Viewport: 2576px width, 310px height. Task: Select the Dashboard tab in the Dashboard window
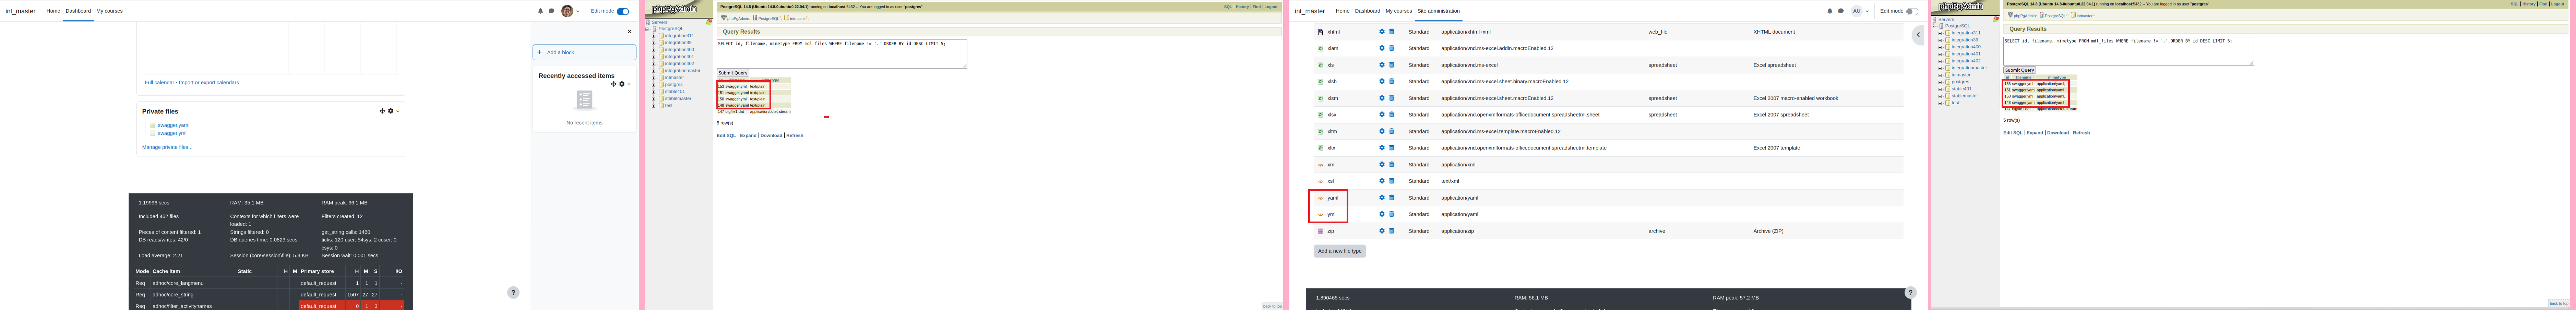click(78, 11)
